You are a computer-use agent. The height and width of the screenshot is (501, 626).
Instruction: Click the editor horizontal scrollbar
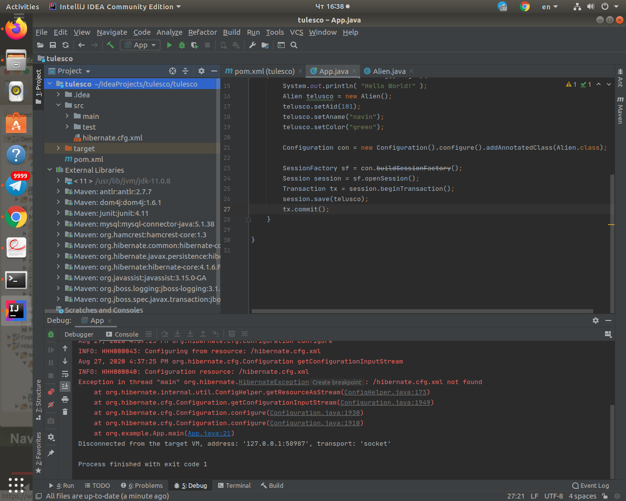click(422, 311)
